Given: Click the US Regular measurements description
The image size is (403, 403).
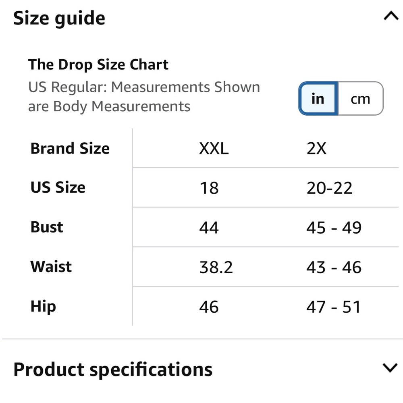Looking at the screenshot, I should (x=144, y=97).
